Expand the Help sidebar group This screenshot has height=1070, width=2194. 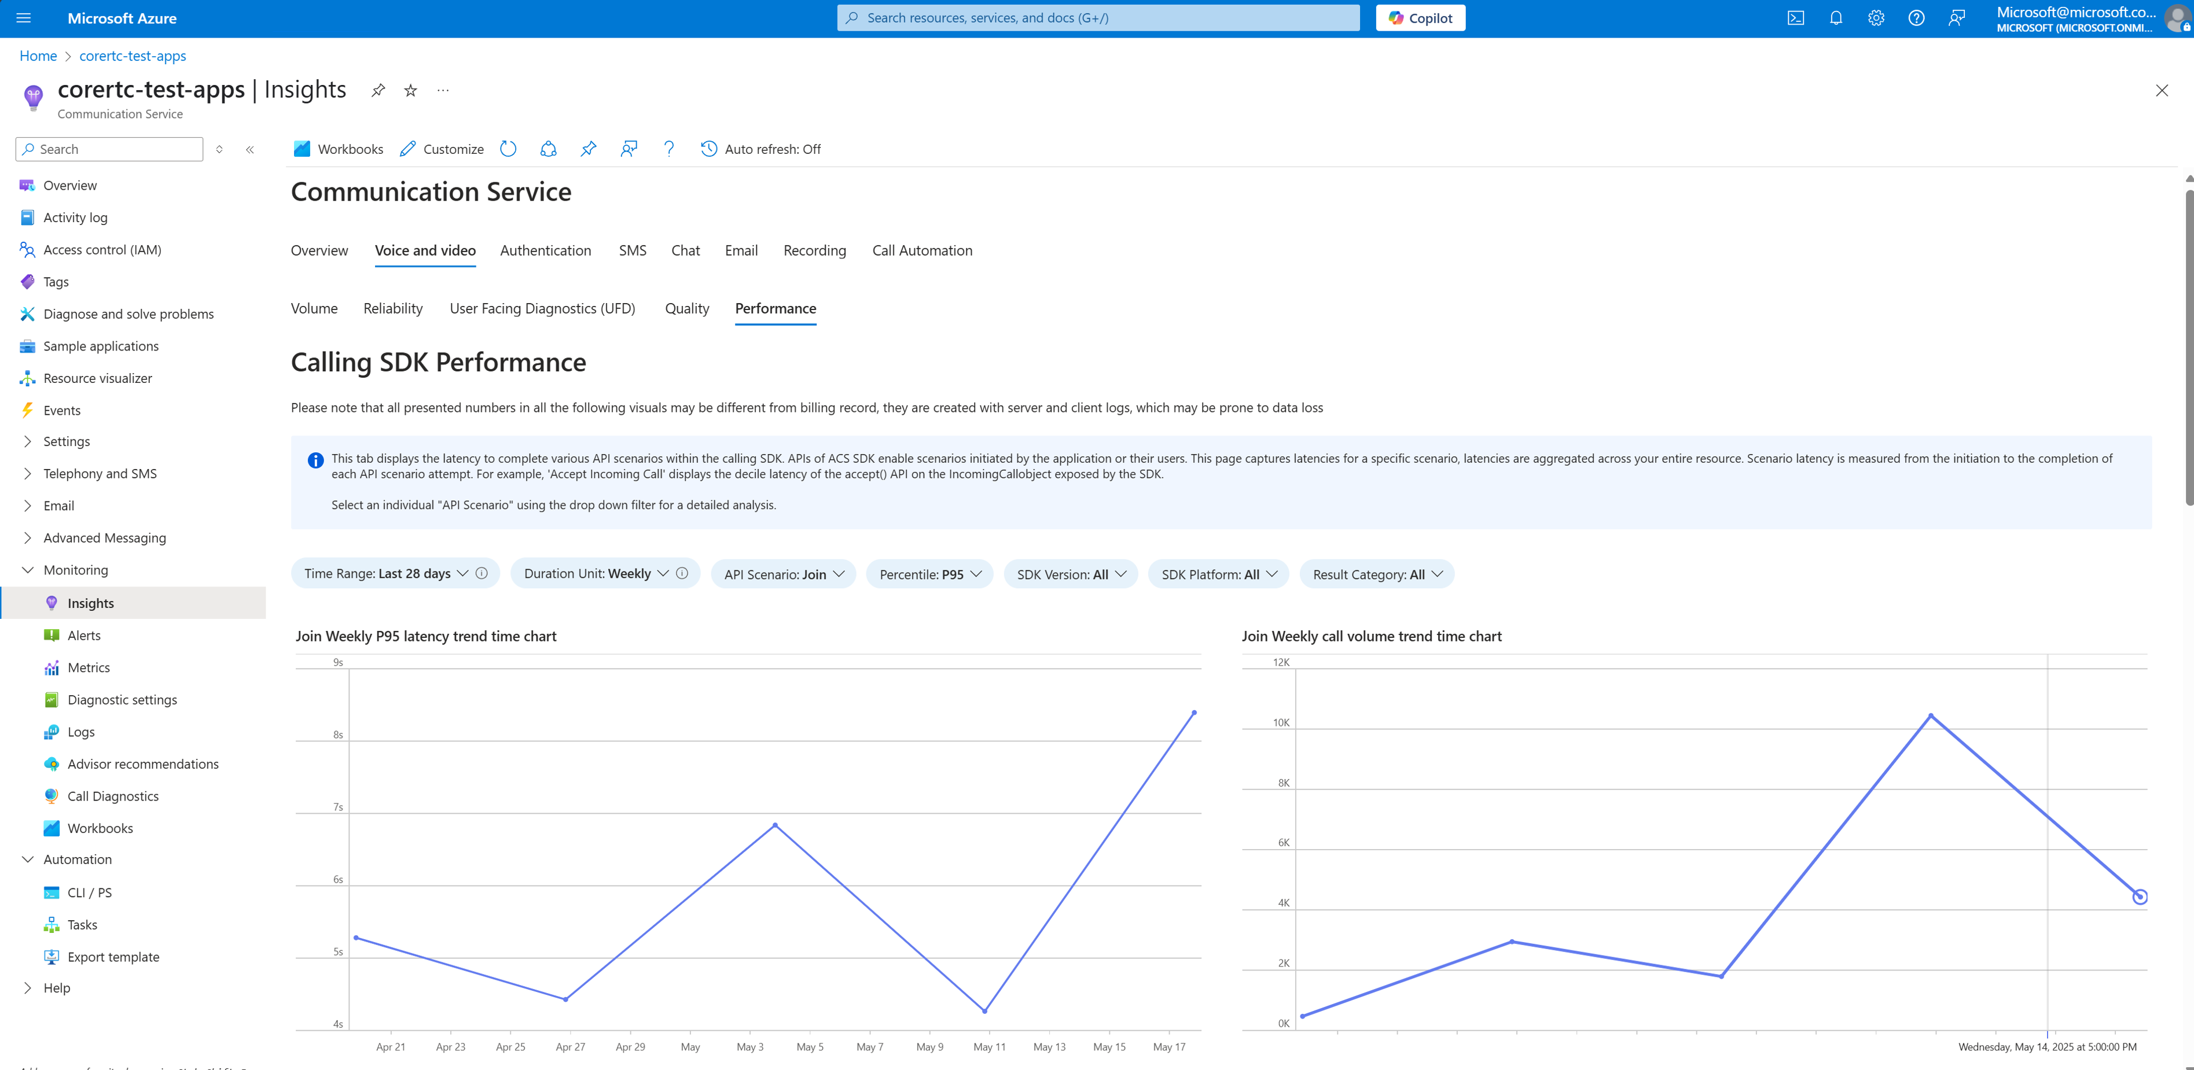[x=27, y=988]
